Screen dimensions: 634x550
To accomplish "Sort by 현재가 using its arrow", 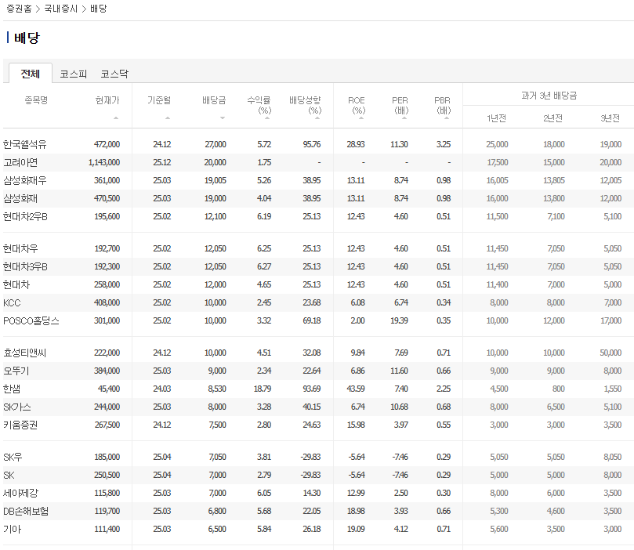I will tap(116, 118).
